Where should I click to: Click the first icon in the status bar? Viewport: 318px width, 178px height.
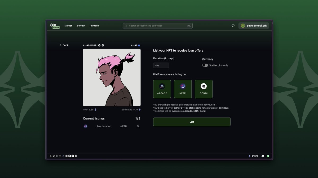pos(51,156)
